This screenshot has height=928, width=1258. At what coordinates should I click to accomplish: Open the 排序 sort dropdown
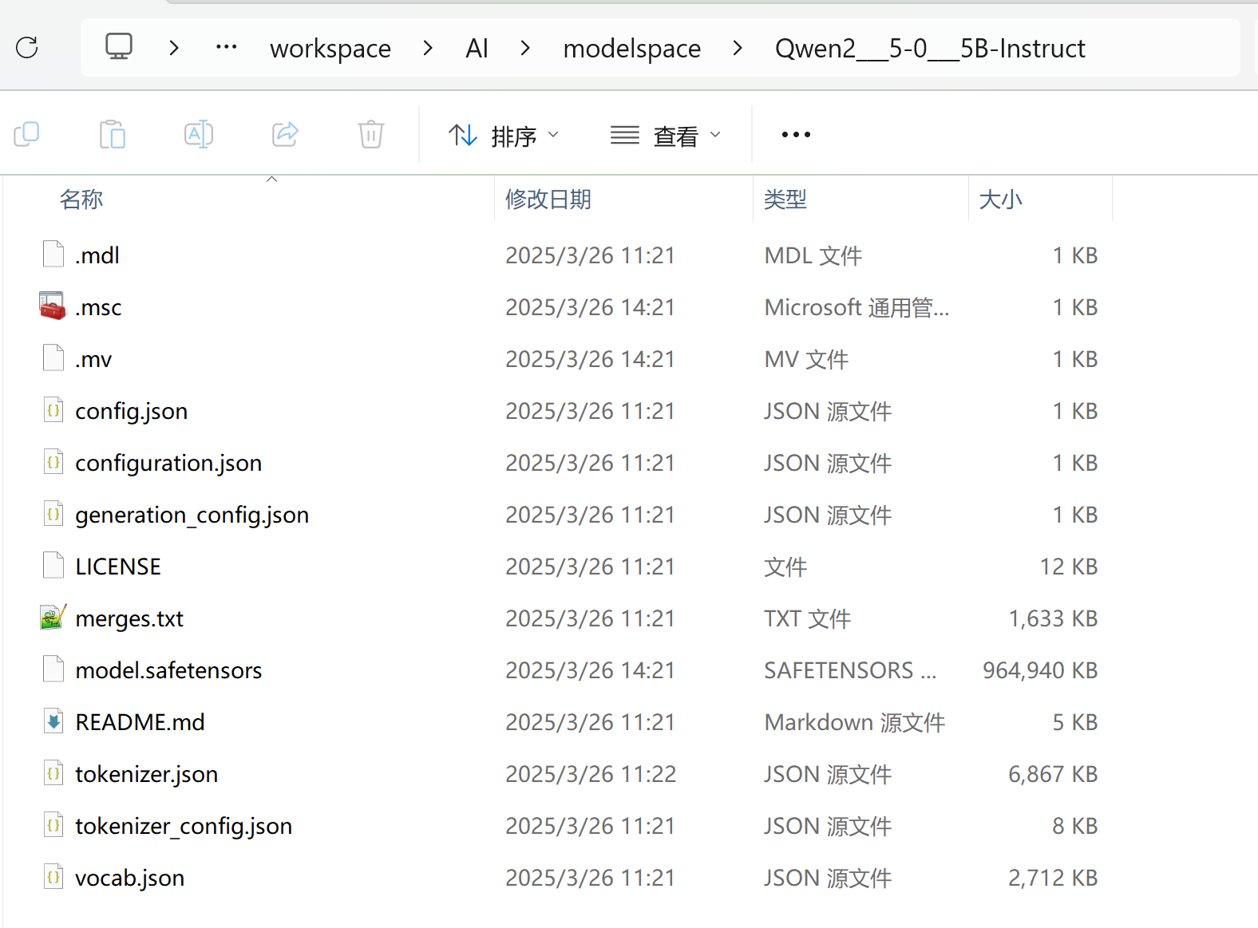point(504,136)
